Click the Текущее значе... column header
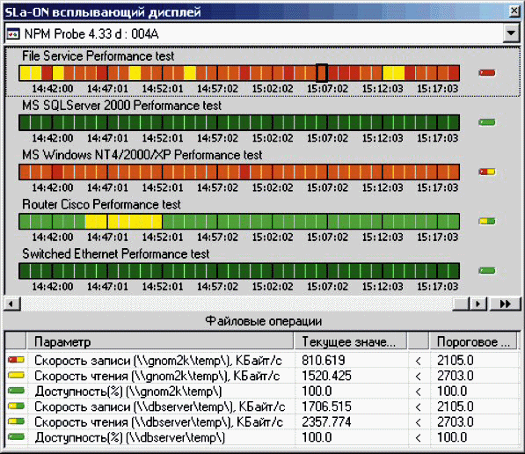Image resolution: width=525 pixels, height=454 pixels. coord(351,341)
